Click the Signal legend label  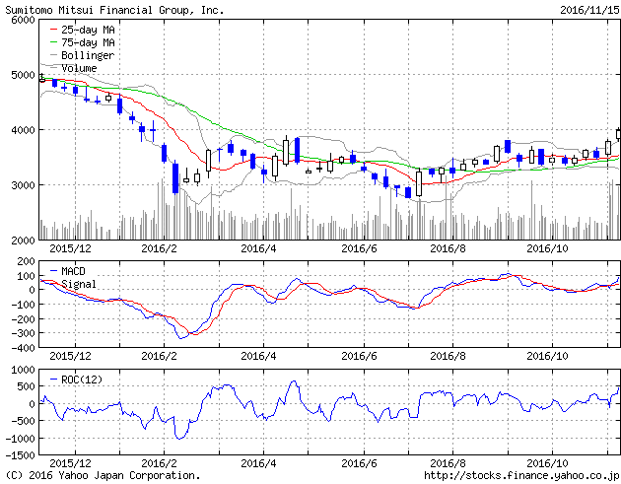point(80,283)
